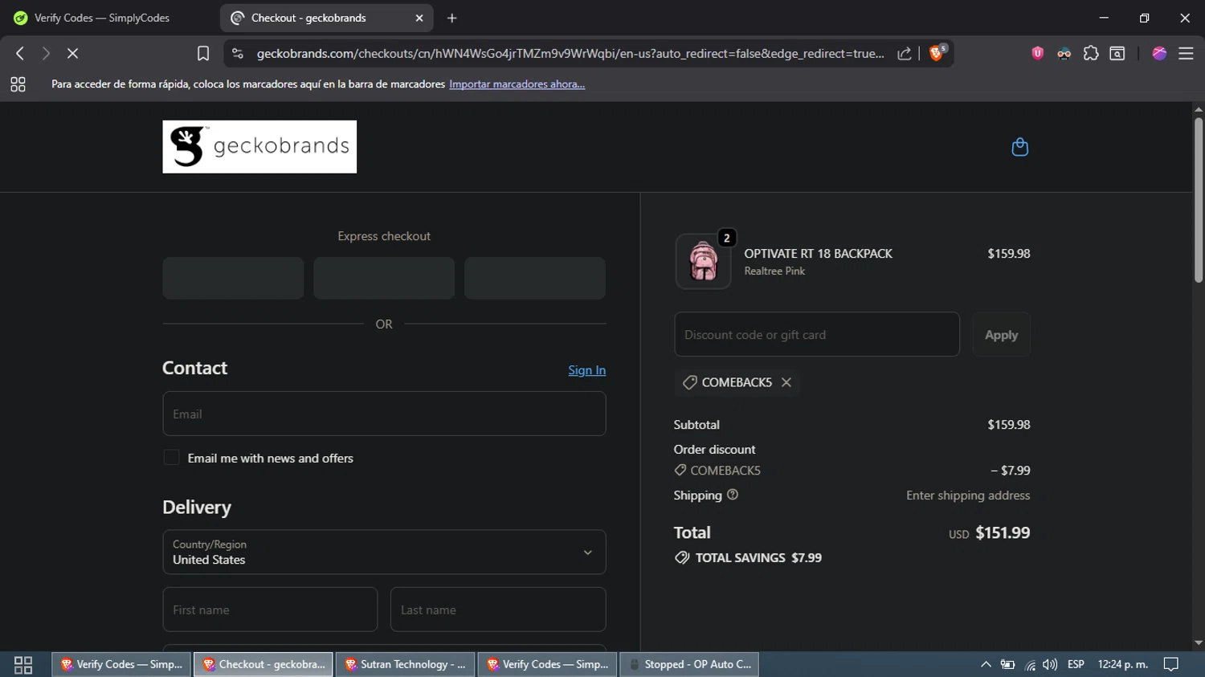Screen dimensions: 1205x677
Task: Click the third express checkout button
Action: pos(535,278)
